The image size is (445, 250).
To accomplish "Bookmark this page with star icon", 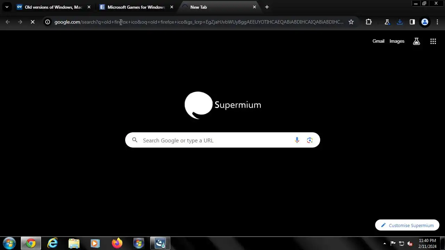I will (351, 22).
